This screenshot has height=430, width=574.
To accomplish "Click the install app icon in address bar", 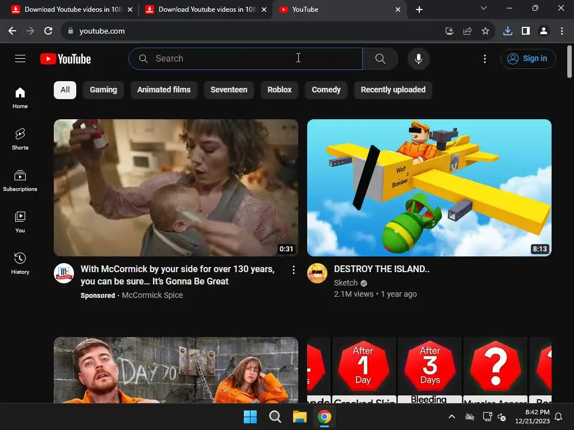I will tap(450, 31).
